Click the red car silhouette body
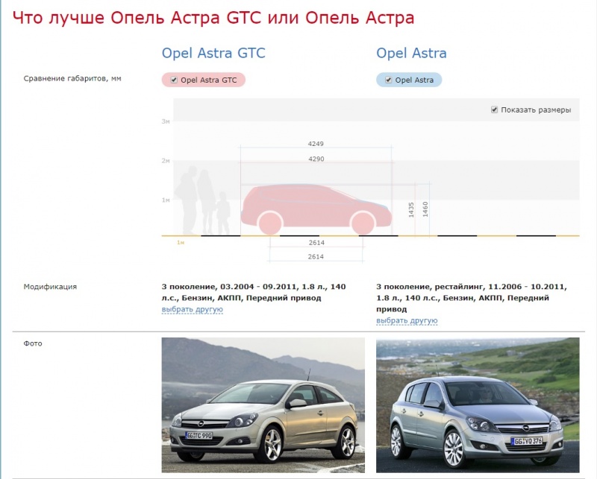The width and height of the screenshot is (597, 479). pos(313,200)
